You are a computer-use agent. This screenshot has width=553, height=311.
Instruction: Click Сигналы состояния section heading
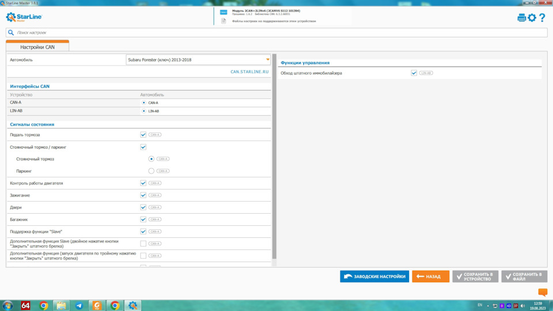32,124
